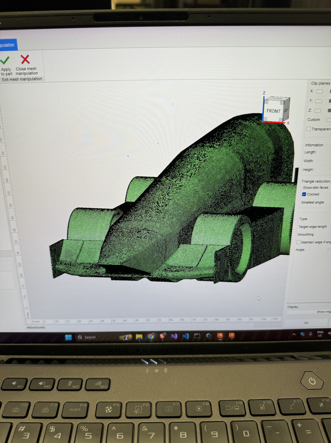Image resolution: width=331 pixels, height=443 pixels.
Task: Tick the Maintain edge if angle checkbox
Action: coord(298,242)
